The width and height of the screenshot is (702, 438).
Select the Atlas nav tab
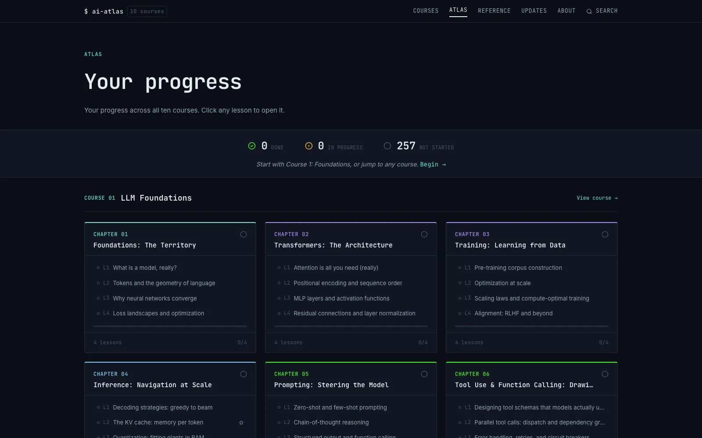pyautogui.click(x=458, y=10)
